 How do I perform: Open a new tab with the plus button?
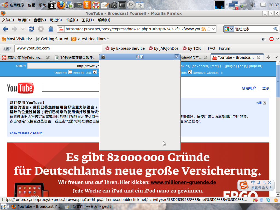(x=268, y=57)
